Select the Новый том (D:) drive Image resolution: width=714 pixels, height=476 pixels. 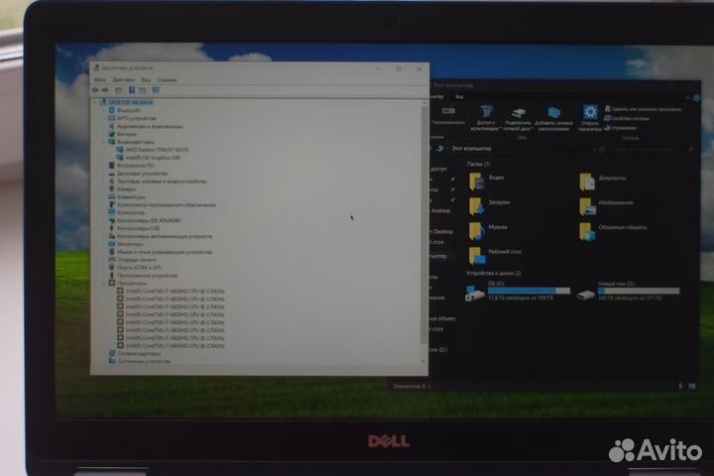click(628, 291)
